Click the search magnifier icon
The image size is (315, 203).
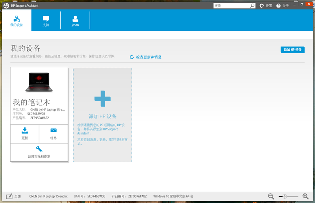click(252, 6)
